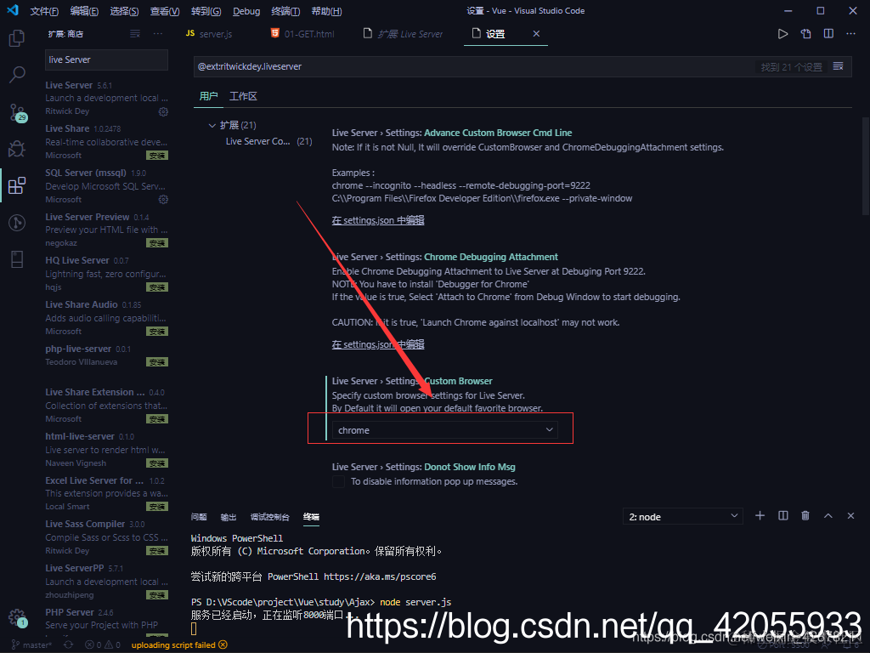Install Live Sass Compiler extension

(157, 551)
